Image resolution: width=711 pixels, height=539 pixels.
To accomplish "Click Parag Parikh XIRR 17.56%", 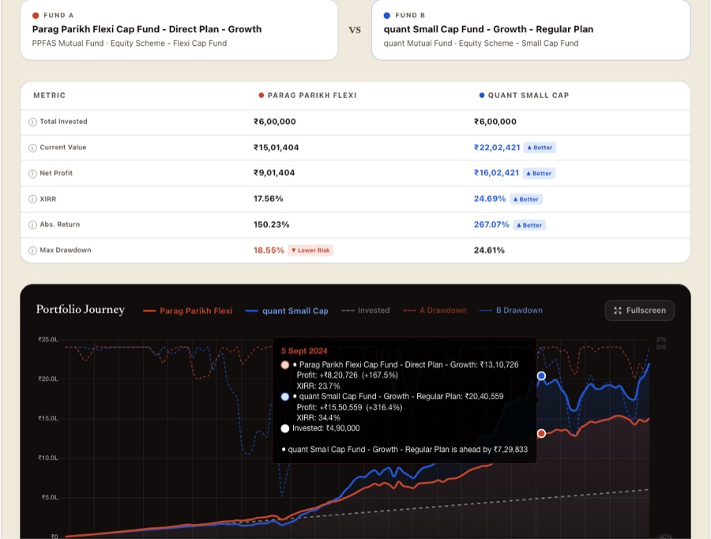I will (x=268, y=198).
